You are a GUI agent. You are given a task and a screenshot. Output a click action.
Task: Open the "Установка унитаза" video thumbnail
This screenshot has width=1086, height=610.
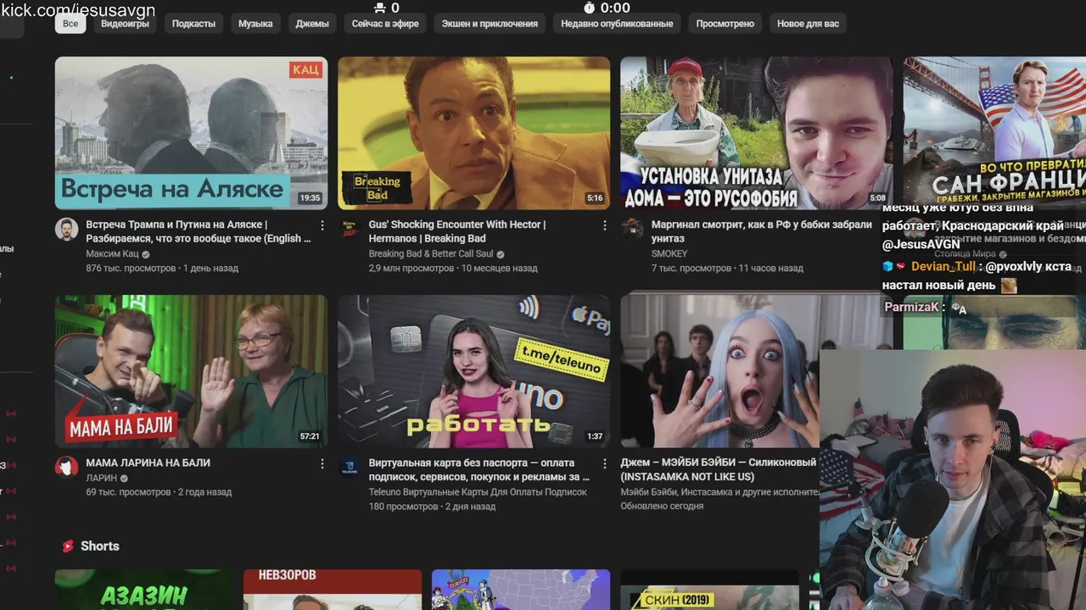[756, 133]
